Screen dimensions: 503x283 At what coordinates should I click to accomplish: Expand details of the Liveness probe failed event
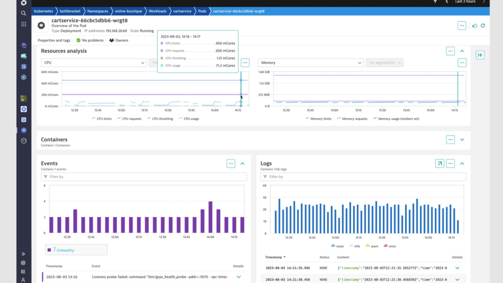(239, 277)
